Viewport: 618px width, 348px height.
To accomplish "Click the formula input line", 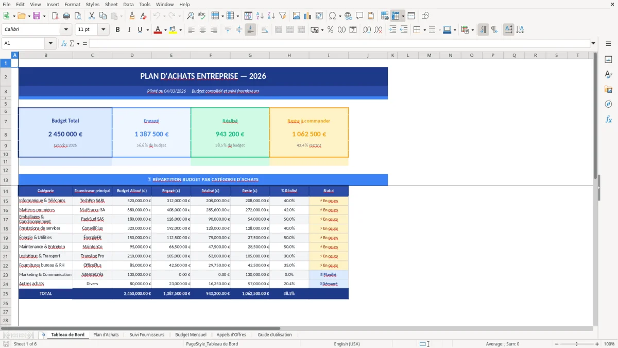I will 339,43.
